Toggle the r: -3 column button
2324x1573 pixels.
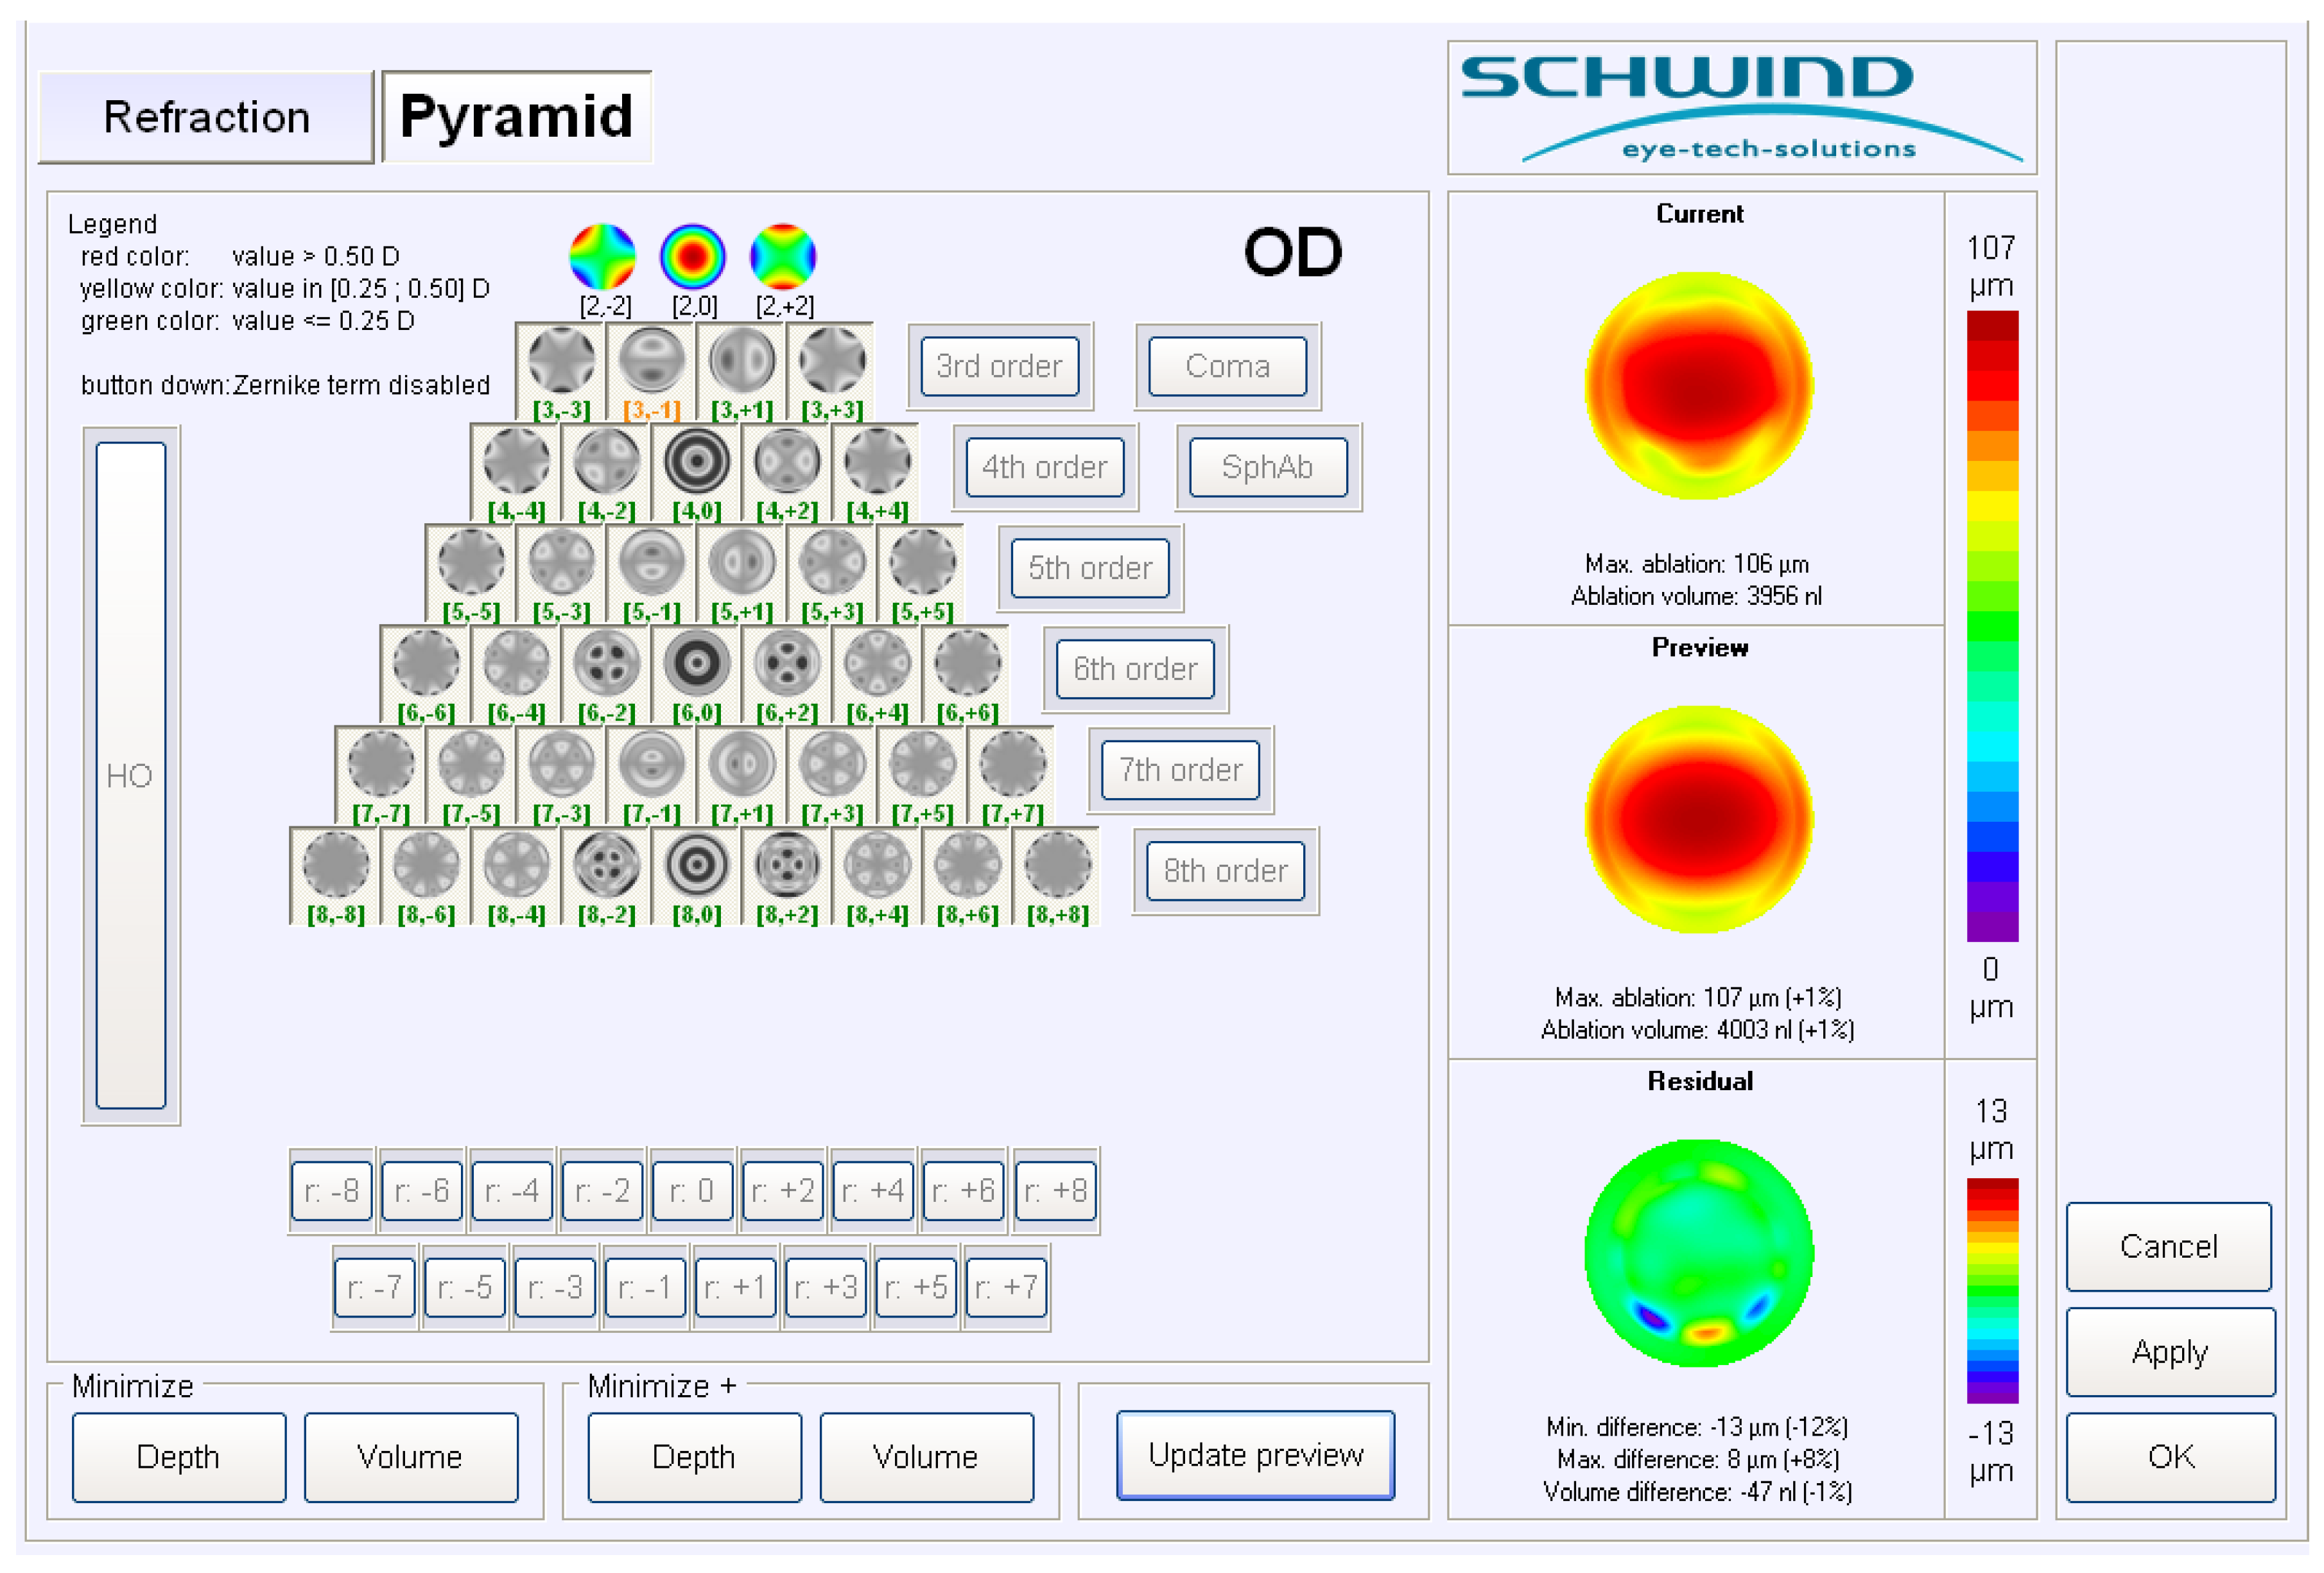pyautogui.click(x=555, y=1287)
